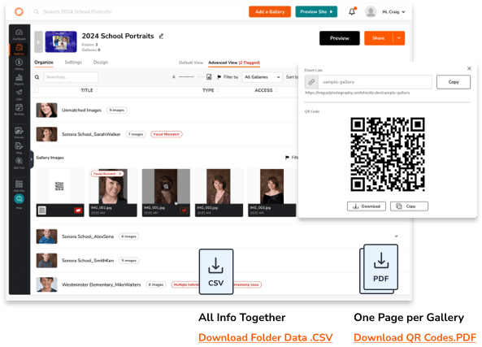Image resolution: width=482 pixels, height=347 pixels.
Task: Open the Galleries sidebar icon
Action: (x=19, y=49)
